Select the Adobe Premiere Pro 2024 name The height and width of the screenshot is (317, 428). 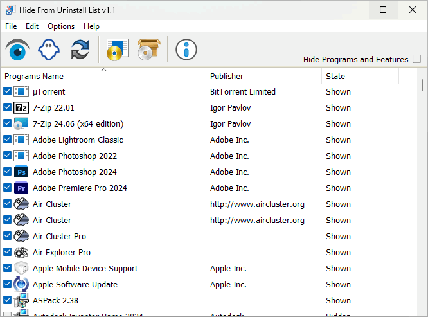tap(80, 188)
